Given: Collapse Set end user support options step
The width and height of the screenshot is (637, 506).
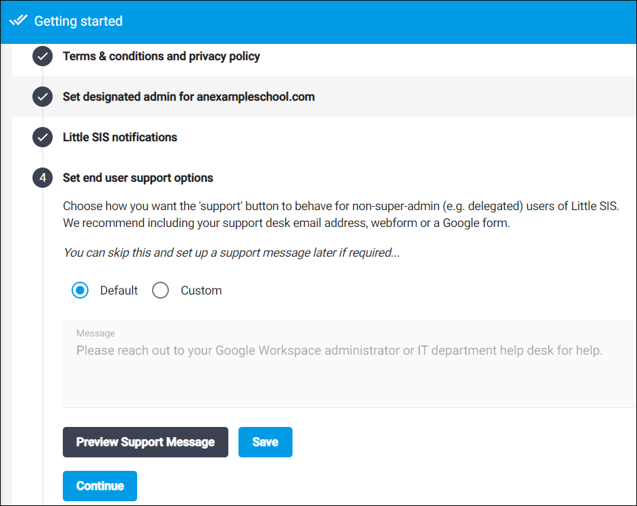Looking at the screenshot, I should [138, 178].
